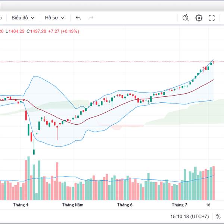The image size is (224, 224).
Task: Open timezone setting 15:10:18 (UTC+7)
Action: (x=190, y=217)
